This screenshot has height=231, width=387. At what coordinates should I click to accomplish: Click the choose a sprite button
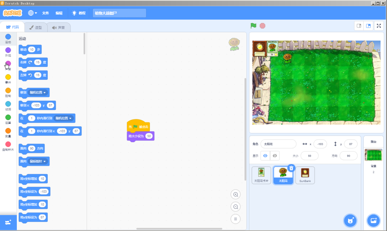(350, 221)
